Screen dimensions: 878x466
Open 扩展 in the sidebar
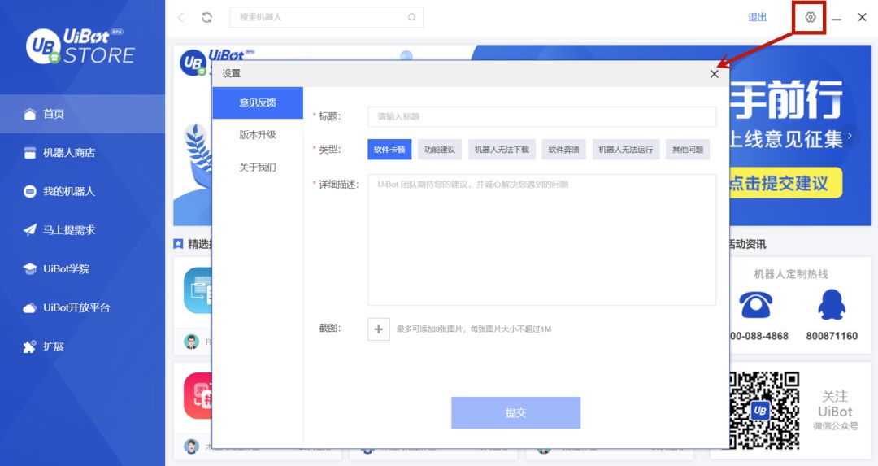coord(82,346)
